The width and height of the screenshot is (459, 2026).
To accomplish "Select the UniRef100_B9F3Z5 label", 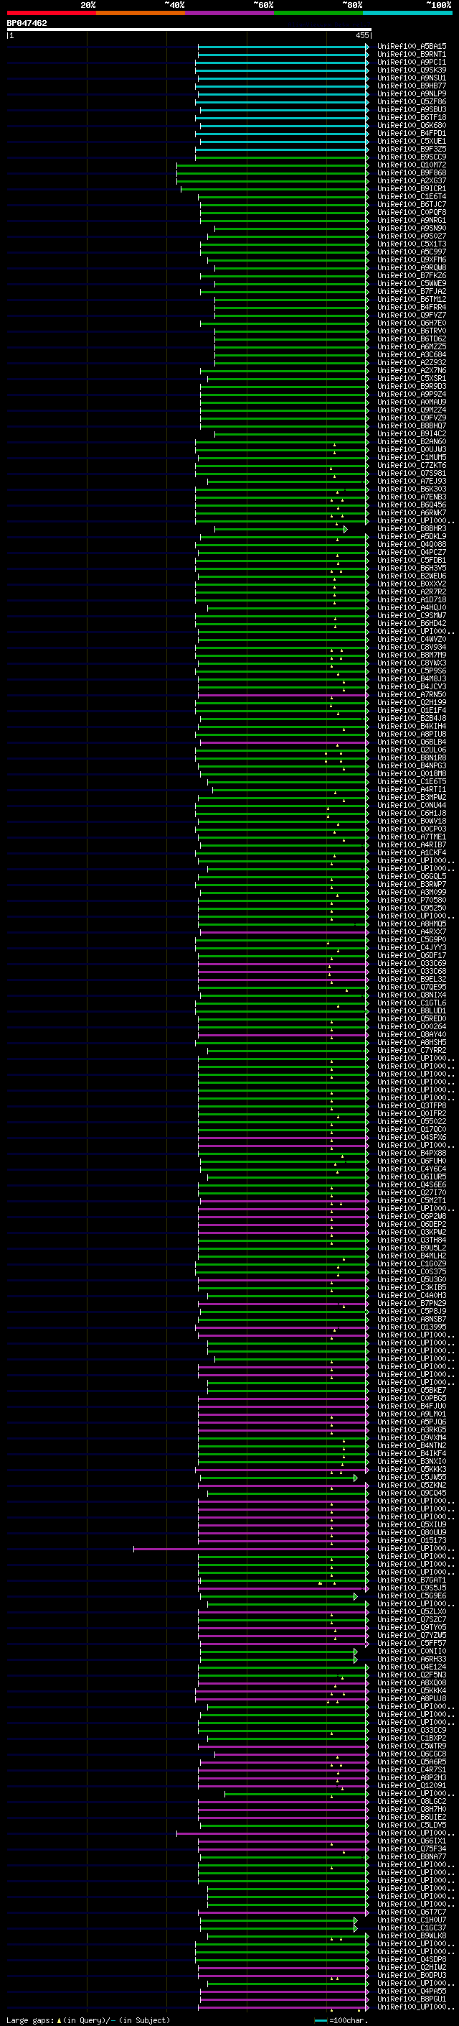I will 412,149.
